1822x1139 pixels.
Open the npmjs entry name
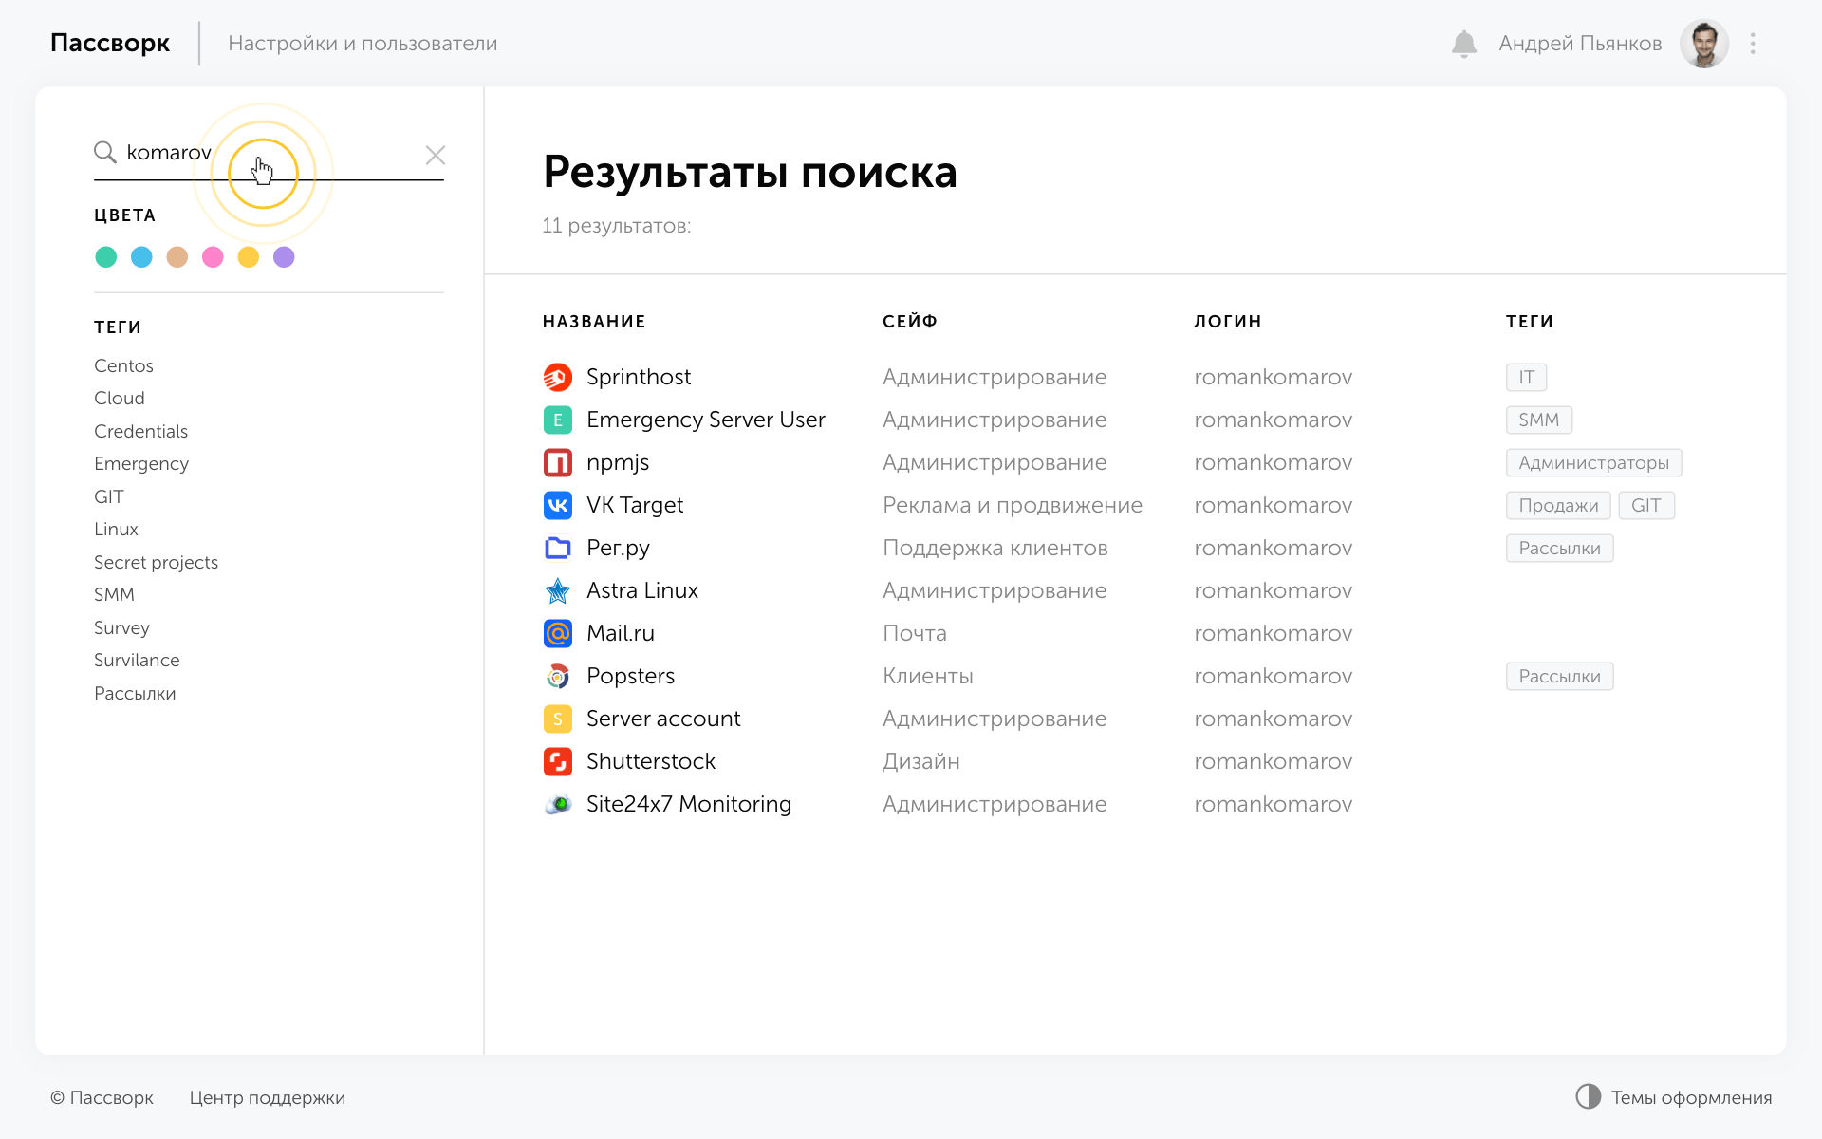coord(618,462)
